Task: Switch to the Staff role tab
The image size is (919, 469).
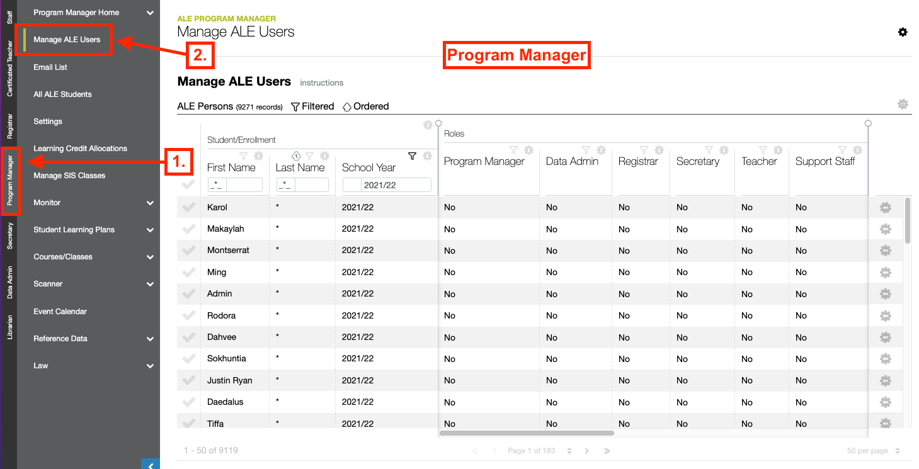Action: pos(9,17)
